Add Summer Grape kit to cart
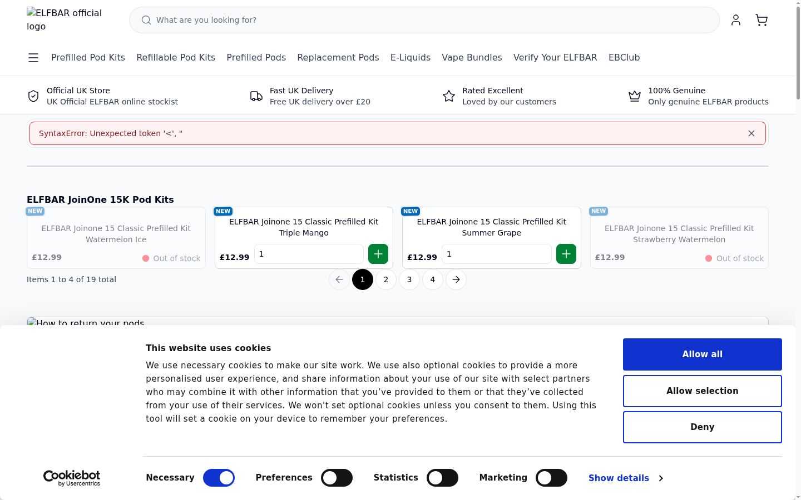Image resolution: width=801 pixels, height=500 pixels. point(566,254)
